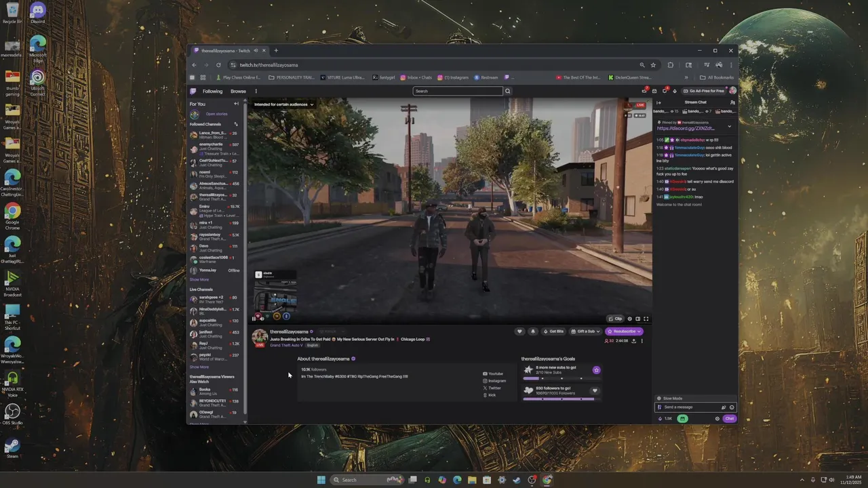Screen dimensions: 868x488
Task: Click the Clip button on the video player
Action: [616, 319]
